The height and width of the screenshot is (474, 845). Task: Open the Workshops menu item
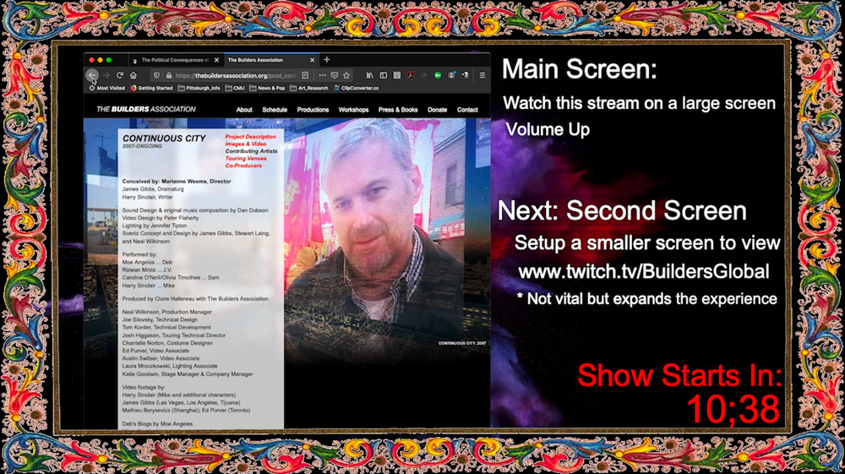[353, 110]
